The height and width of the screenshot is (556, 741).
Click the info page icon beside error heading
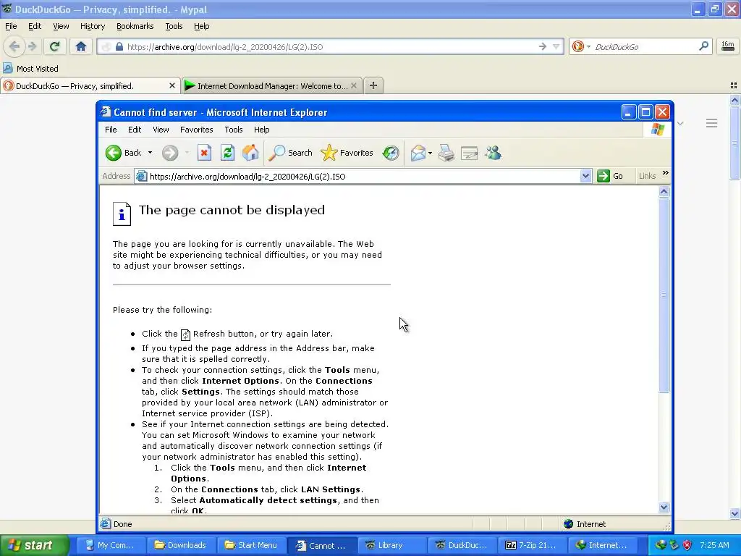(x=122, y=214)
